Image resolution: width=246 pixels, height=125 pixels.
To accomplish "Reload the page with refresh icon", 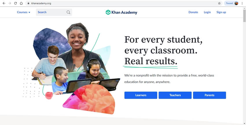I will (x=15, y=3).
